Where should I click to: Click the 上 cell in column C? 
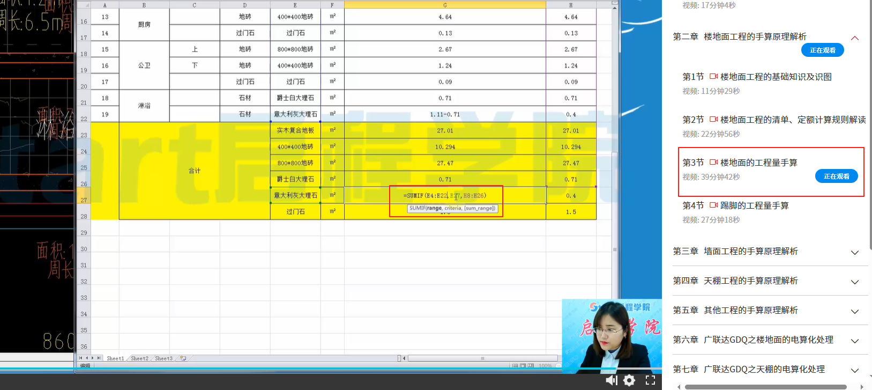tap(195, 49)
